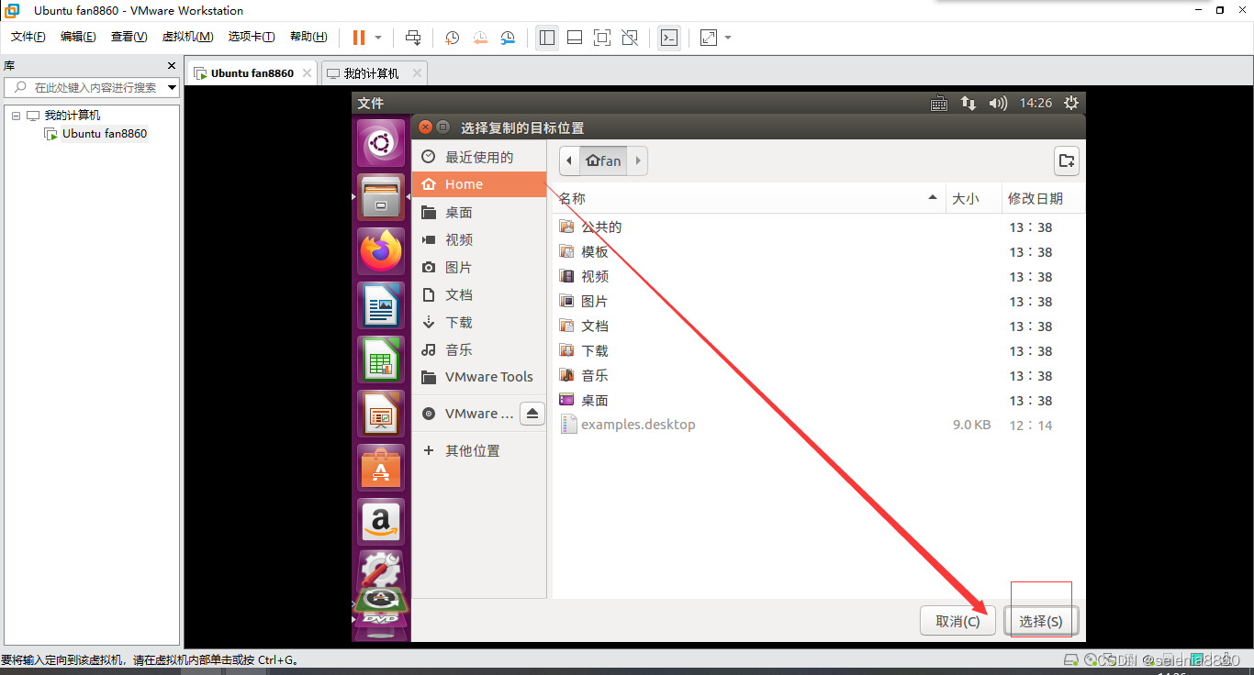Screen dimensions: 1254x675
Task: Open the power options dropdown next to pause
Action: coord(378,38)
